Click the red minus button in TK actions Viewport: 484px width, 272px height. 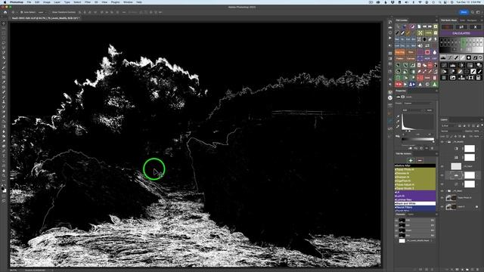pyautogui.click(x=420, y=160)
